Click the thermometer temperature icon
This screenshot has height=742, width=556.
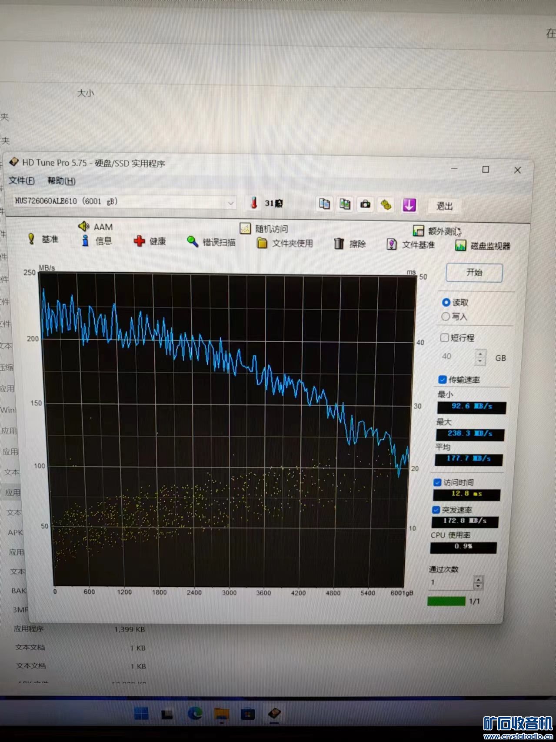254,203
